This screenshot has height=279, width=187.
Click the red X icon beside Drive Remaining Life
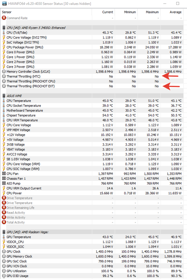point(4,208)
